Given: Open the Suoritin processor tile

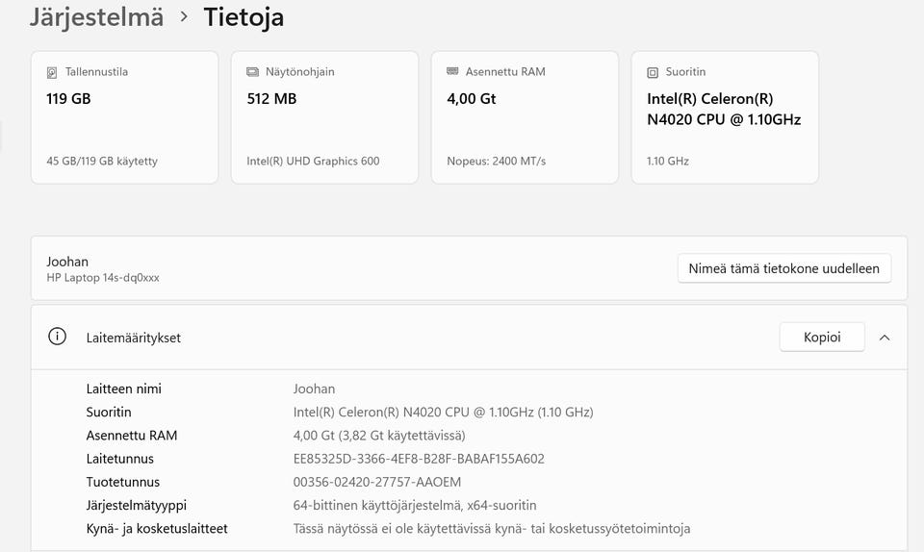Looking at the screenshot, I should tap(724, 117).
